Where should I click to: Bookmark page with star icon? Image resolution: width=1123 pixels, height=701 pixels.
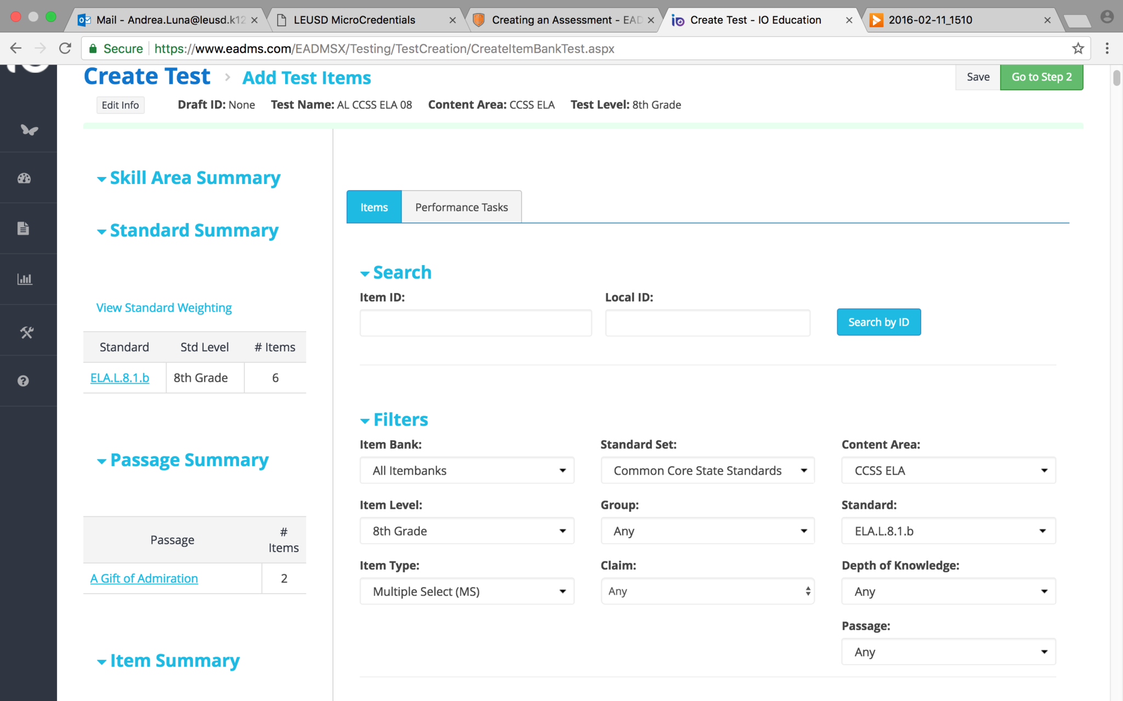pos(1077,49)
